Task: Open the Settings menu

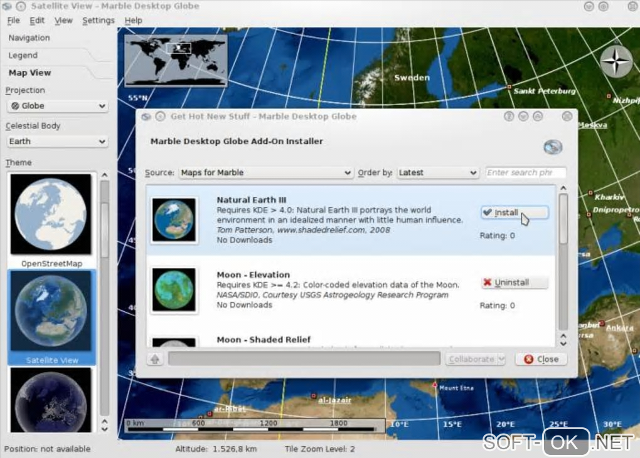Action: [99, 21]
